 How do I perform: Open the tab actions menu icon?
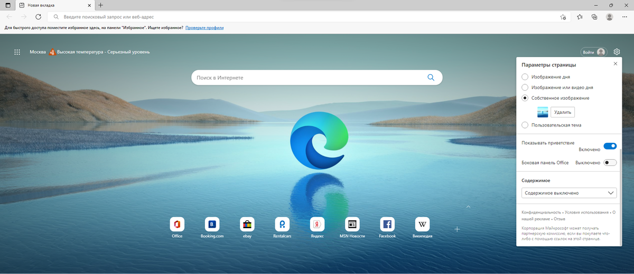7,5
